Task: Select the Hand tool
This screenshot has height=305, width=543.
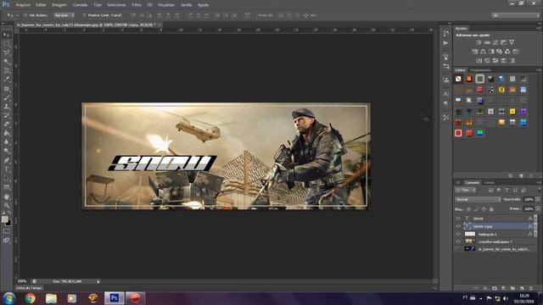Action: (7, 197)
